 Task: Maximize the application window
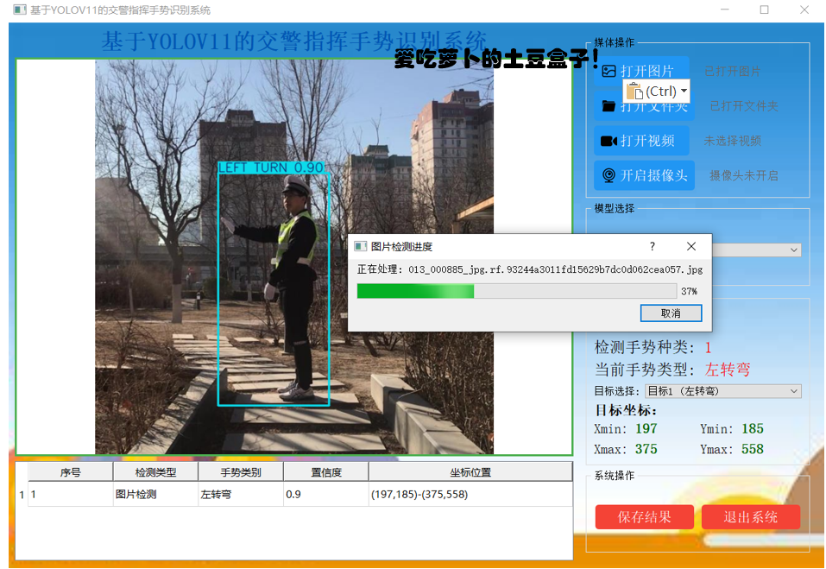765,9
